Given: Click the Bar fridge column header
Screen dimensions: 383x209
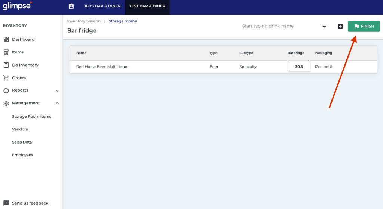Looking at the screenshot, I should (296, 53).
